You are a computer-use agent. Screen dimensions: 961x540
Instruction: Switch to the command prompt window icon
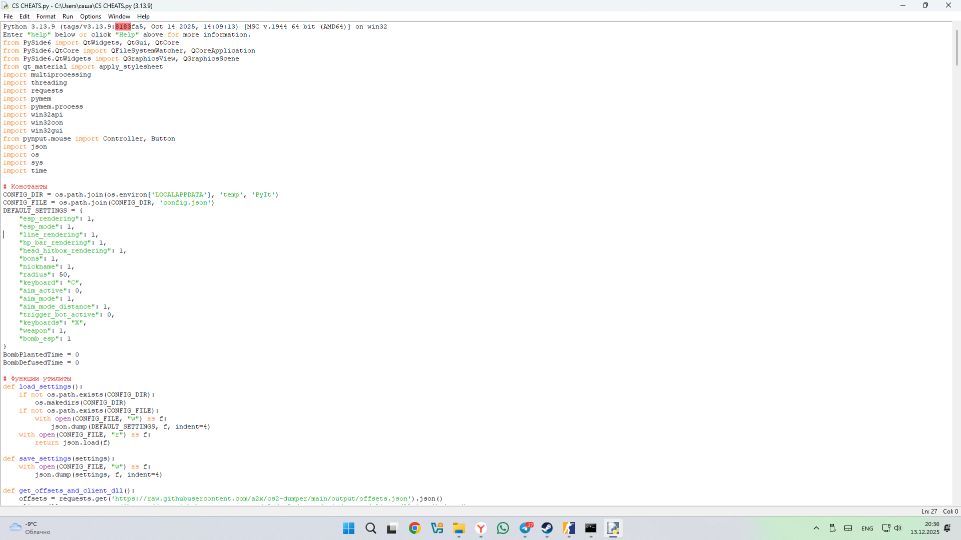click(x=591, y=528)
